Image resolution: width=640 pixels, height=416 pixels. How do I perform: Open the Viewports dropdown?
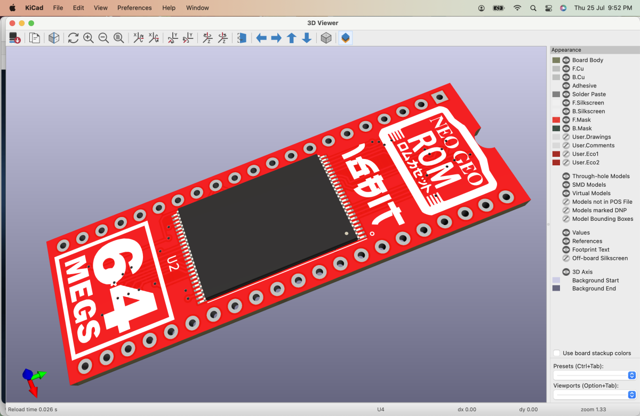coord(595,395)
